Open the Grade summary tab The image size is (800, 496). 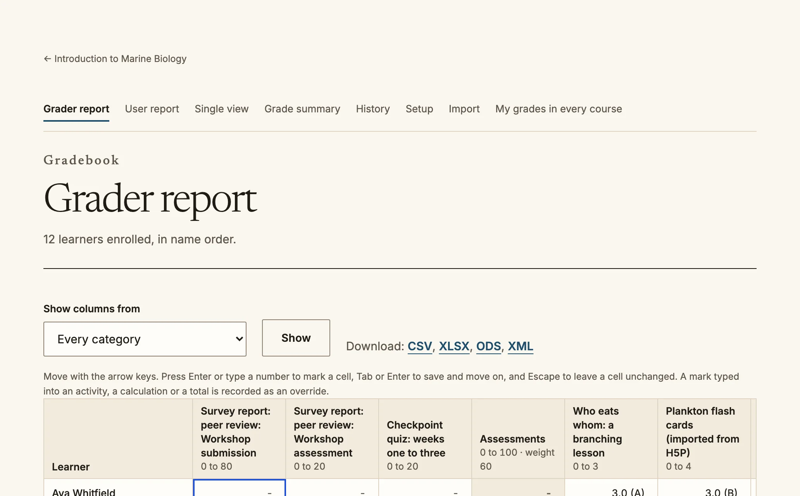(x=302, y=109)
